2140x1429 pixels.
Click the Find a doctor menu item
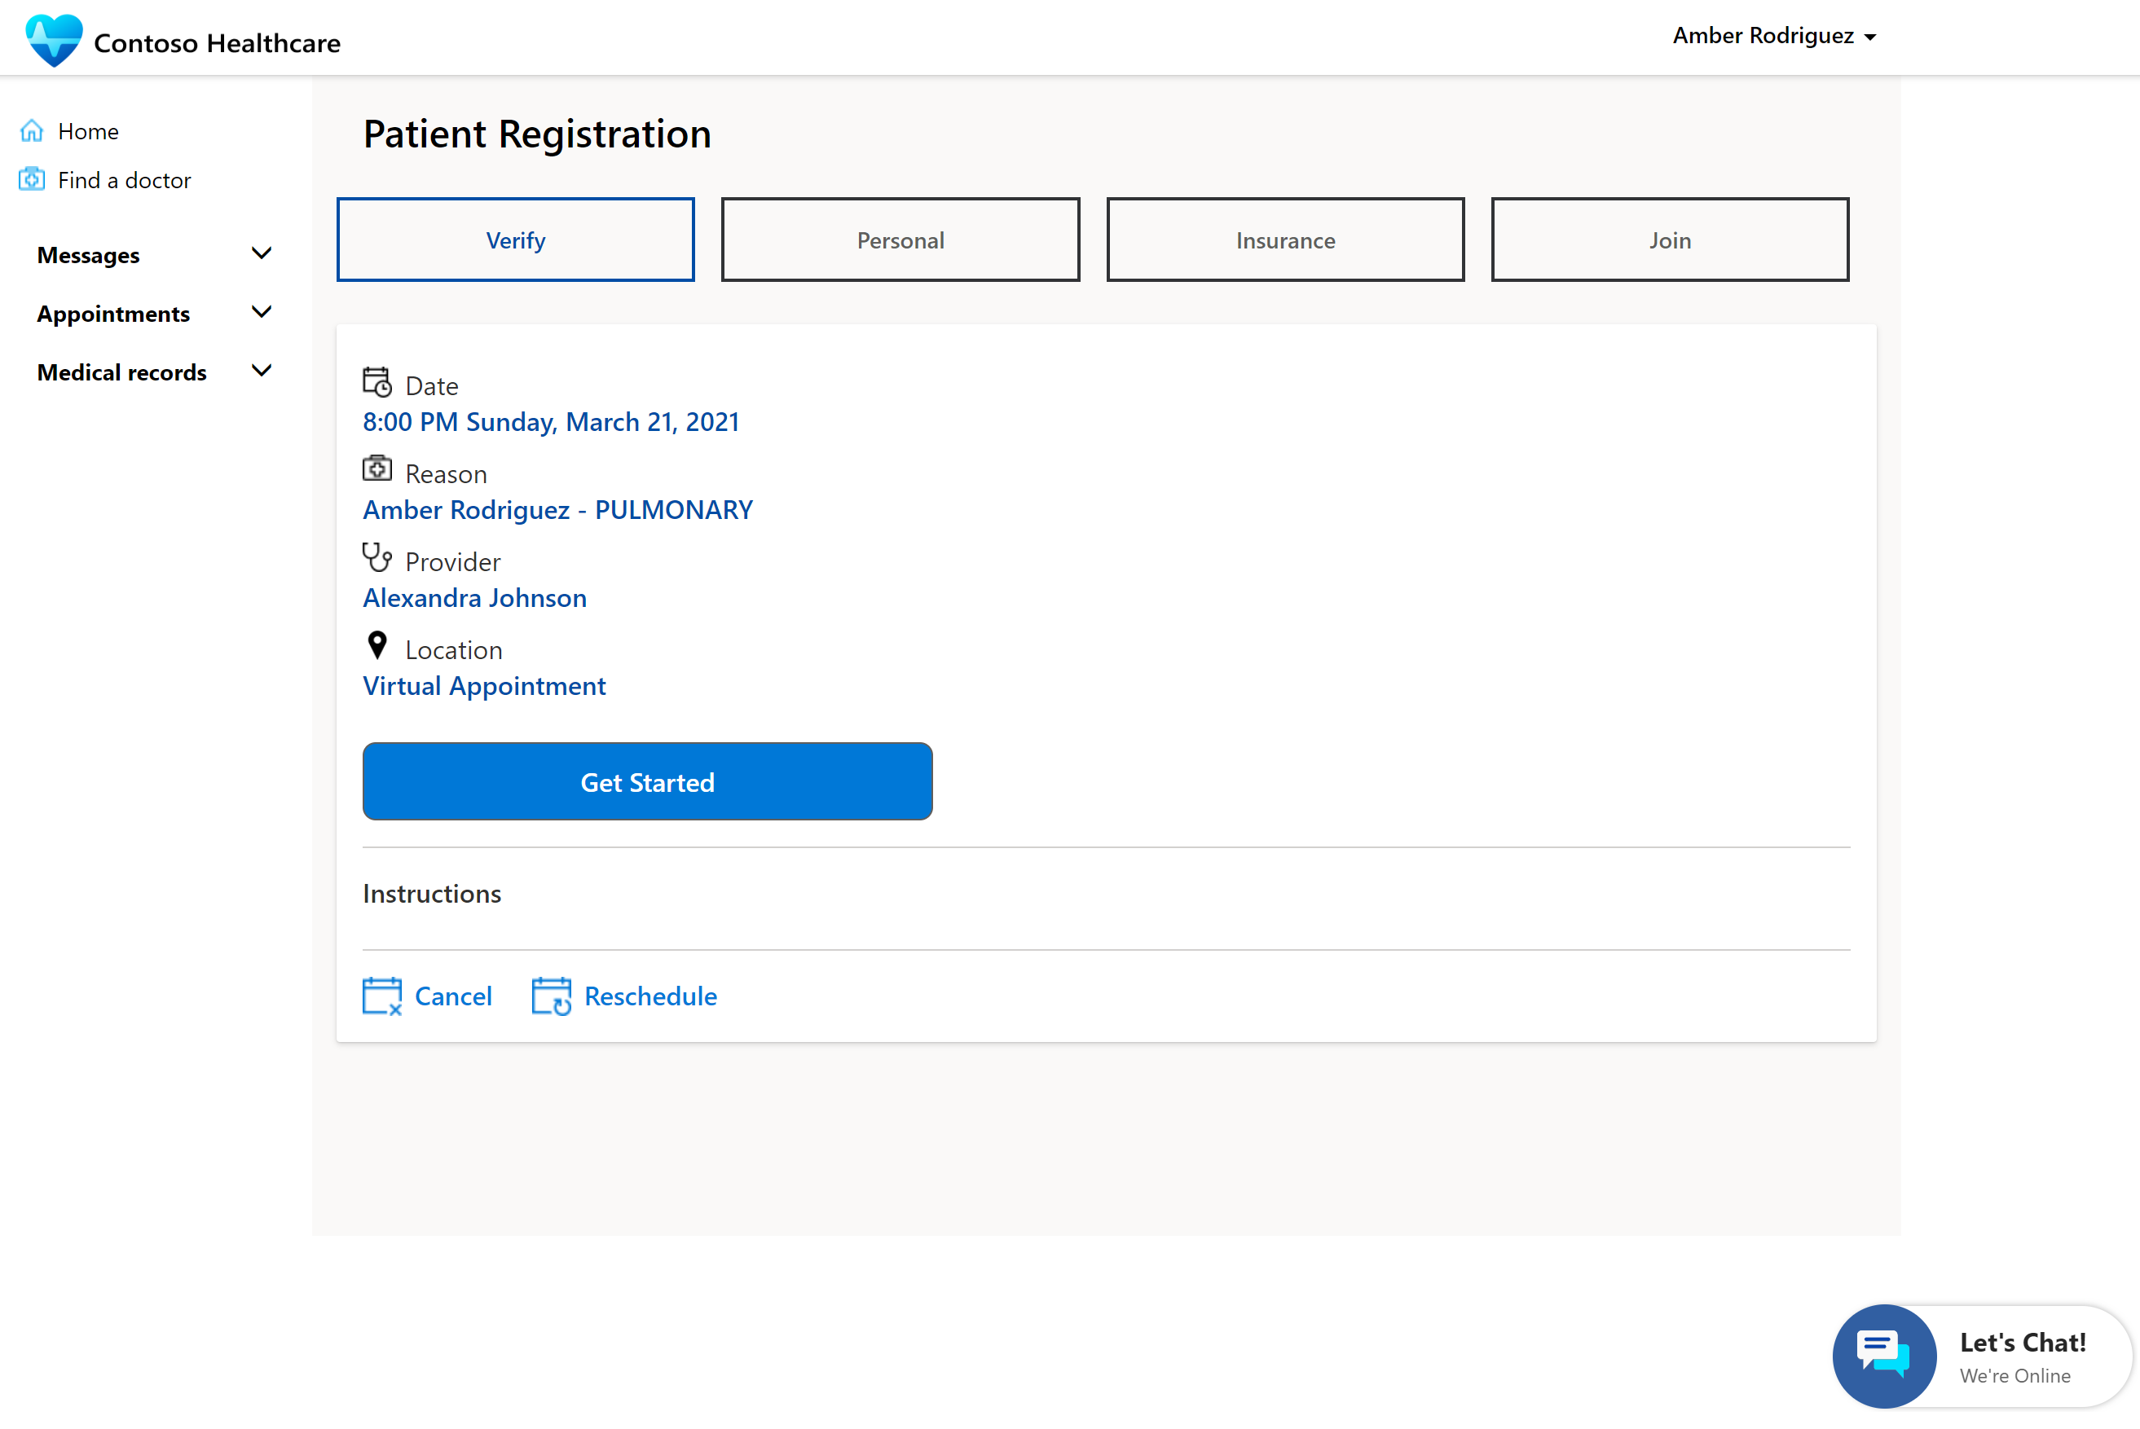click(123, 178)
